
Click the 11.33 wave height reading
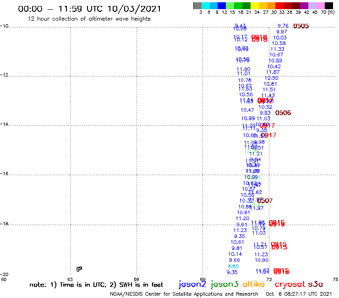278,49
